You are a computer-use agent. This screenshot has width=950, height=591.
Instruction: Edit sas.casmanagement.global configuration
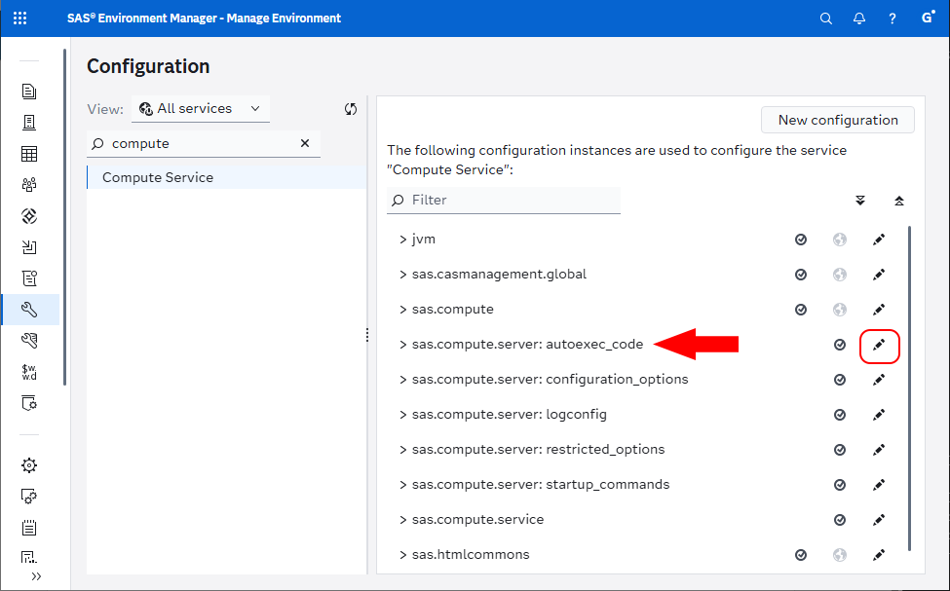(x=879, y=275)
